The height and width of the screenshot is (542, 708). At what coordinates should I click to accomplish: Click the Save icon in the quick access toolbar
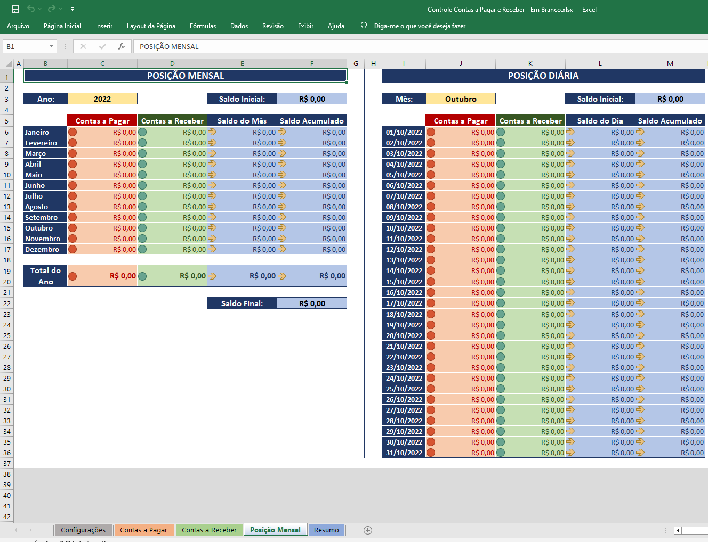coord(15,9)
